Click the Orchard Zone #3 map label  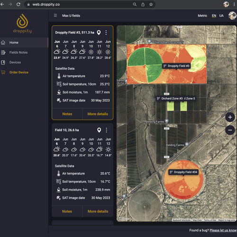click(170, 99)
